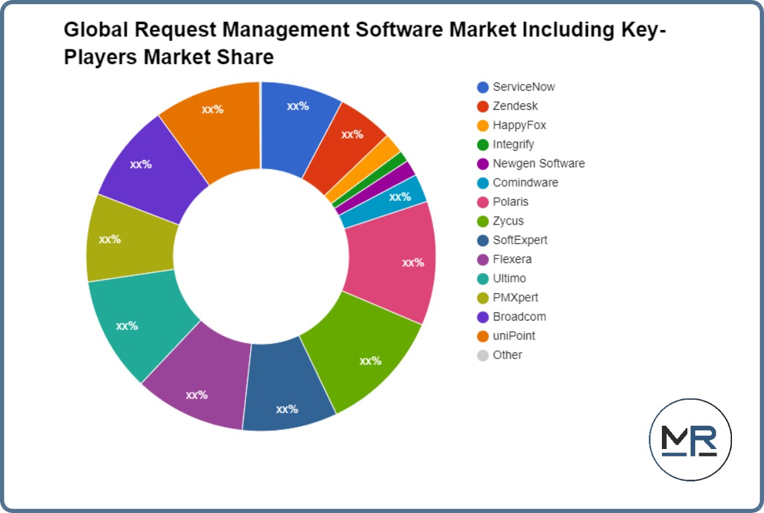
Task: Click the uniPoint orange legend dot
Action: [x=483, y=336]
